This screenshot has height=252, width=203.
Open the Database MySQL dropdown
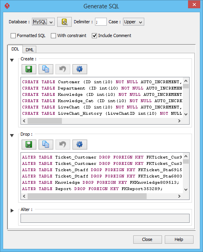point(43,22)
